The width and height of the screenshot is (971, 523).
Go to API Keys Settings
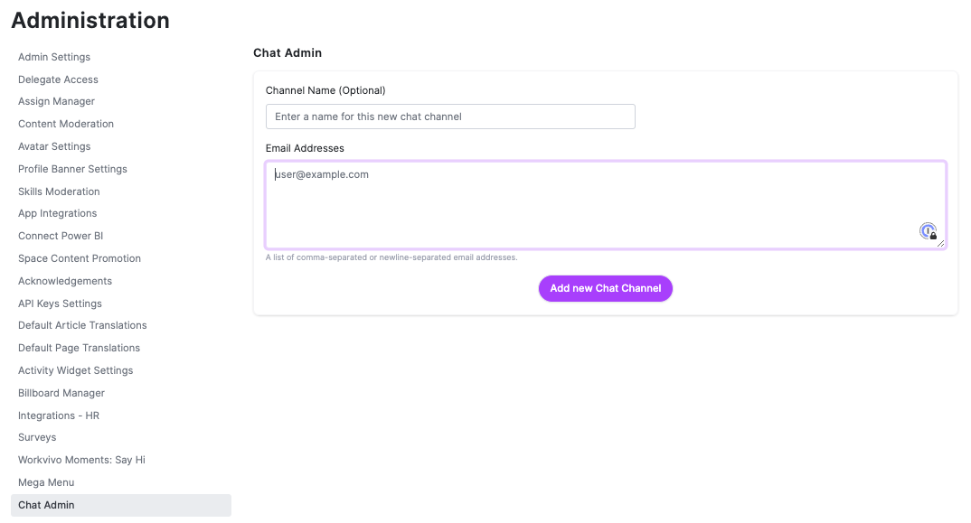pos(60,304)
